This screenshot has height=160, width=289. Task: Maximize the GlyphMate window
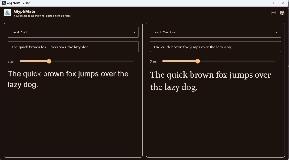(272, 3)
